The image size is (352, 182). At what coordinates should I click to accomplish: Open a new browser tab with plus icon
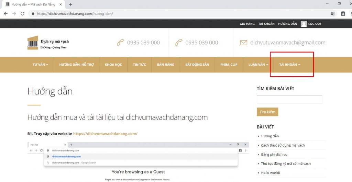coord(71,4)
